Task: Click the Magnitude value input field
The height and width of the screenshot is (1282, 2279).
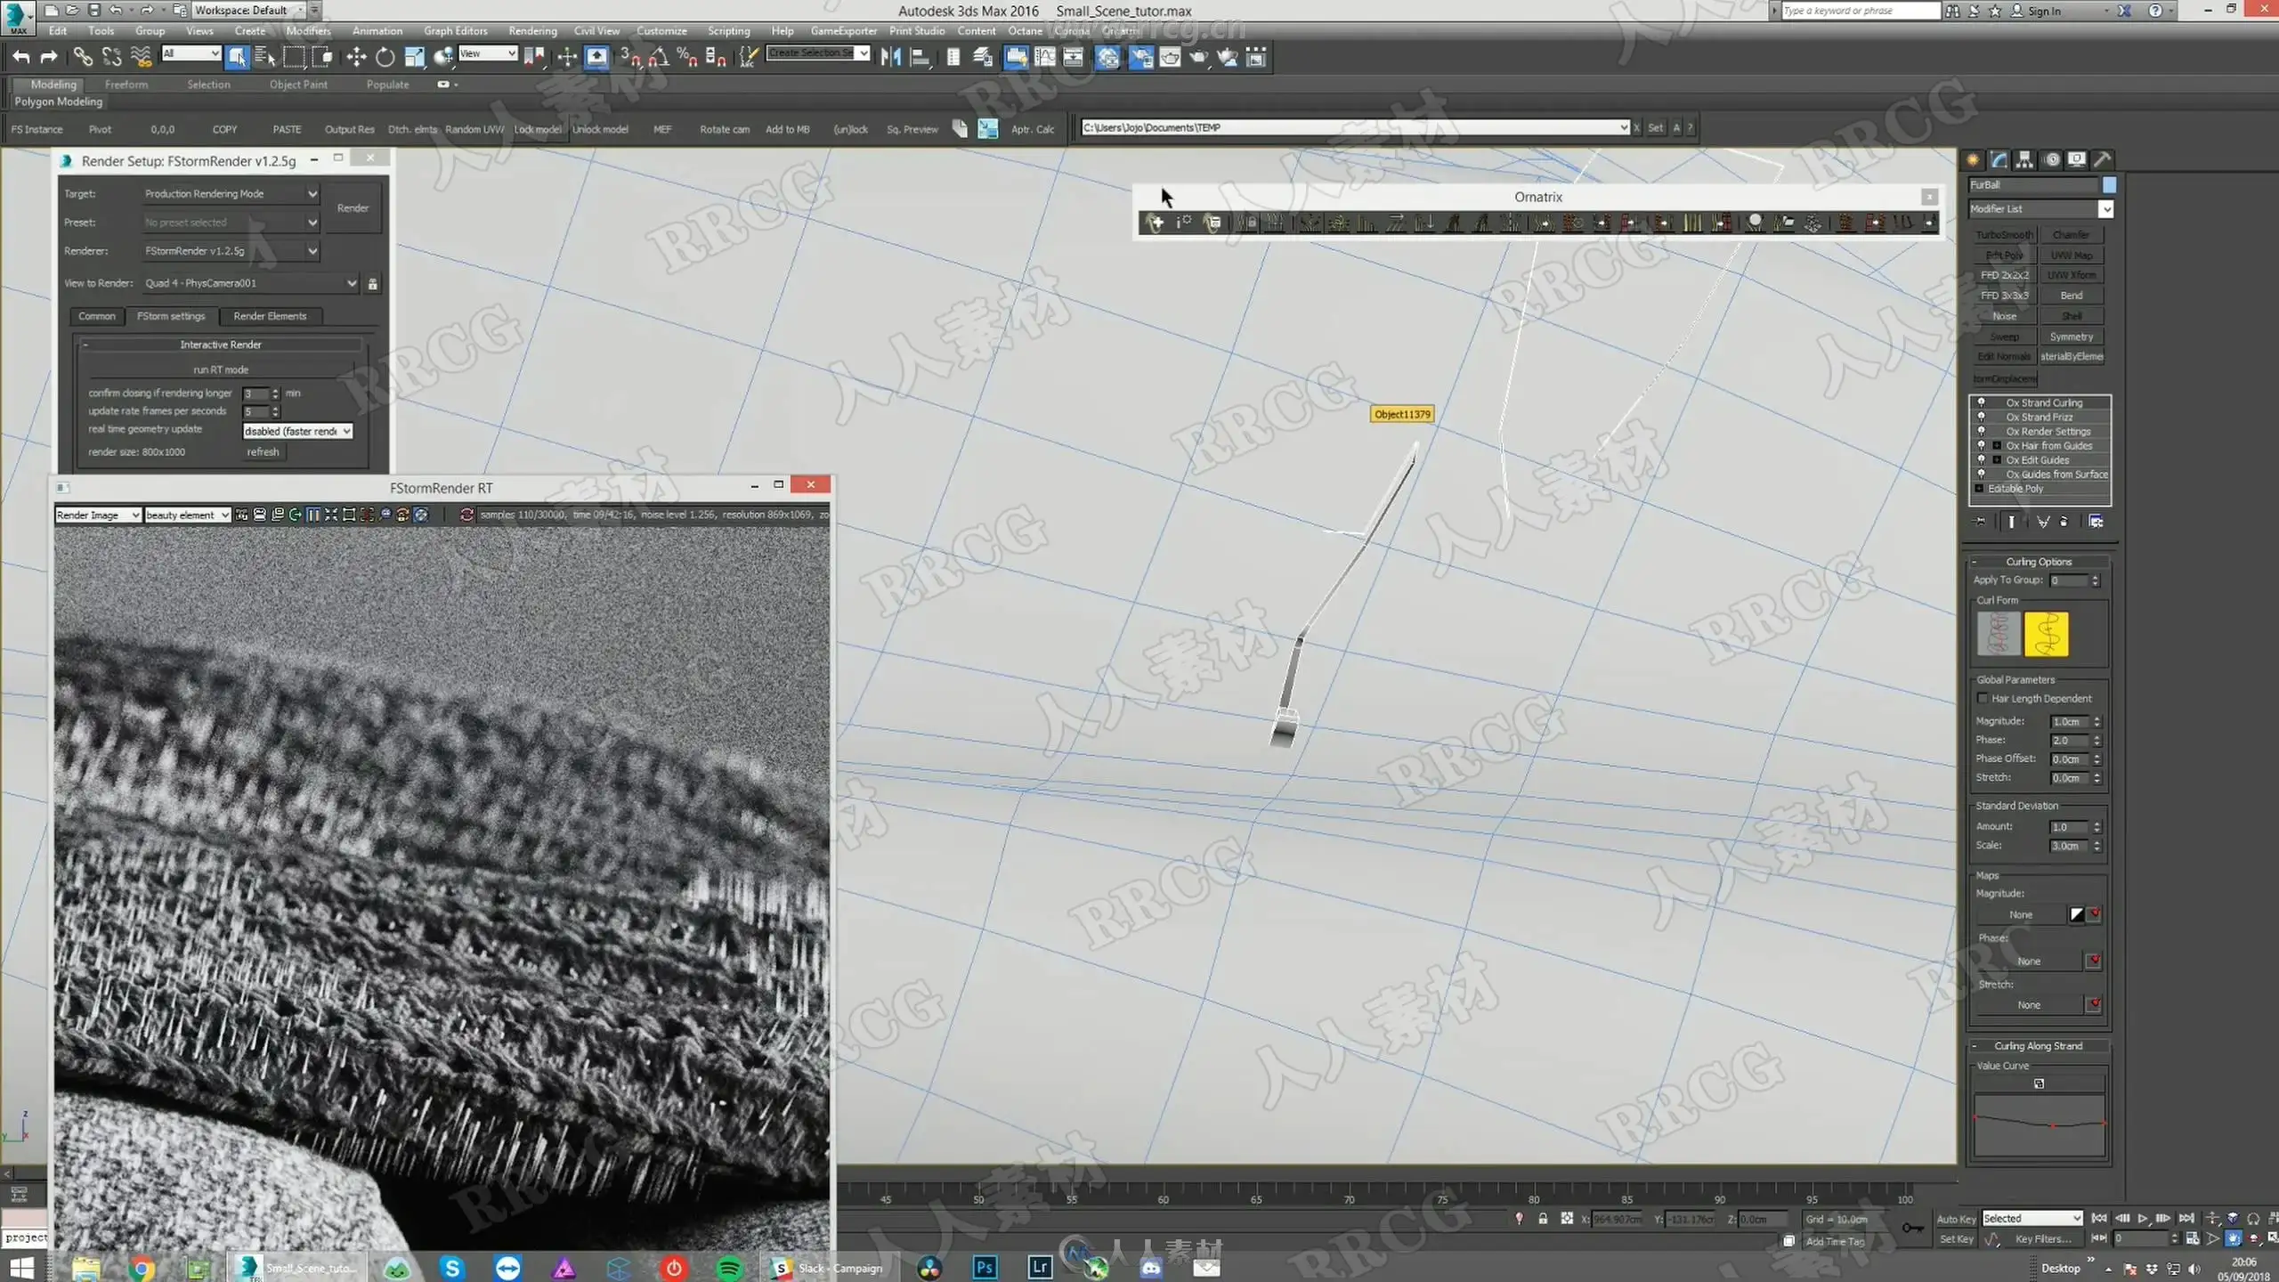Action: click(x=2069, y=722)
